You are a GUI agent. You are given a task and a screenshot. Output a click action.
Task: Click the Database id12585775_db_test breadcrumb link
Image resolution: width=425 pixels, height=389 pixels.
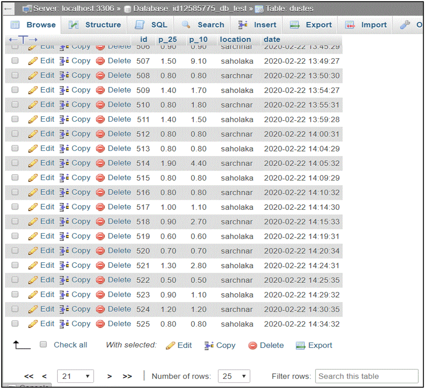pos(190,9)
